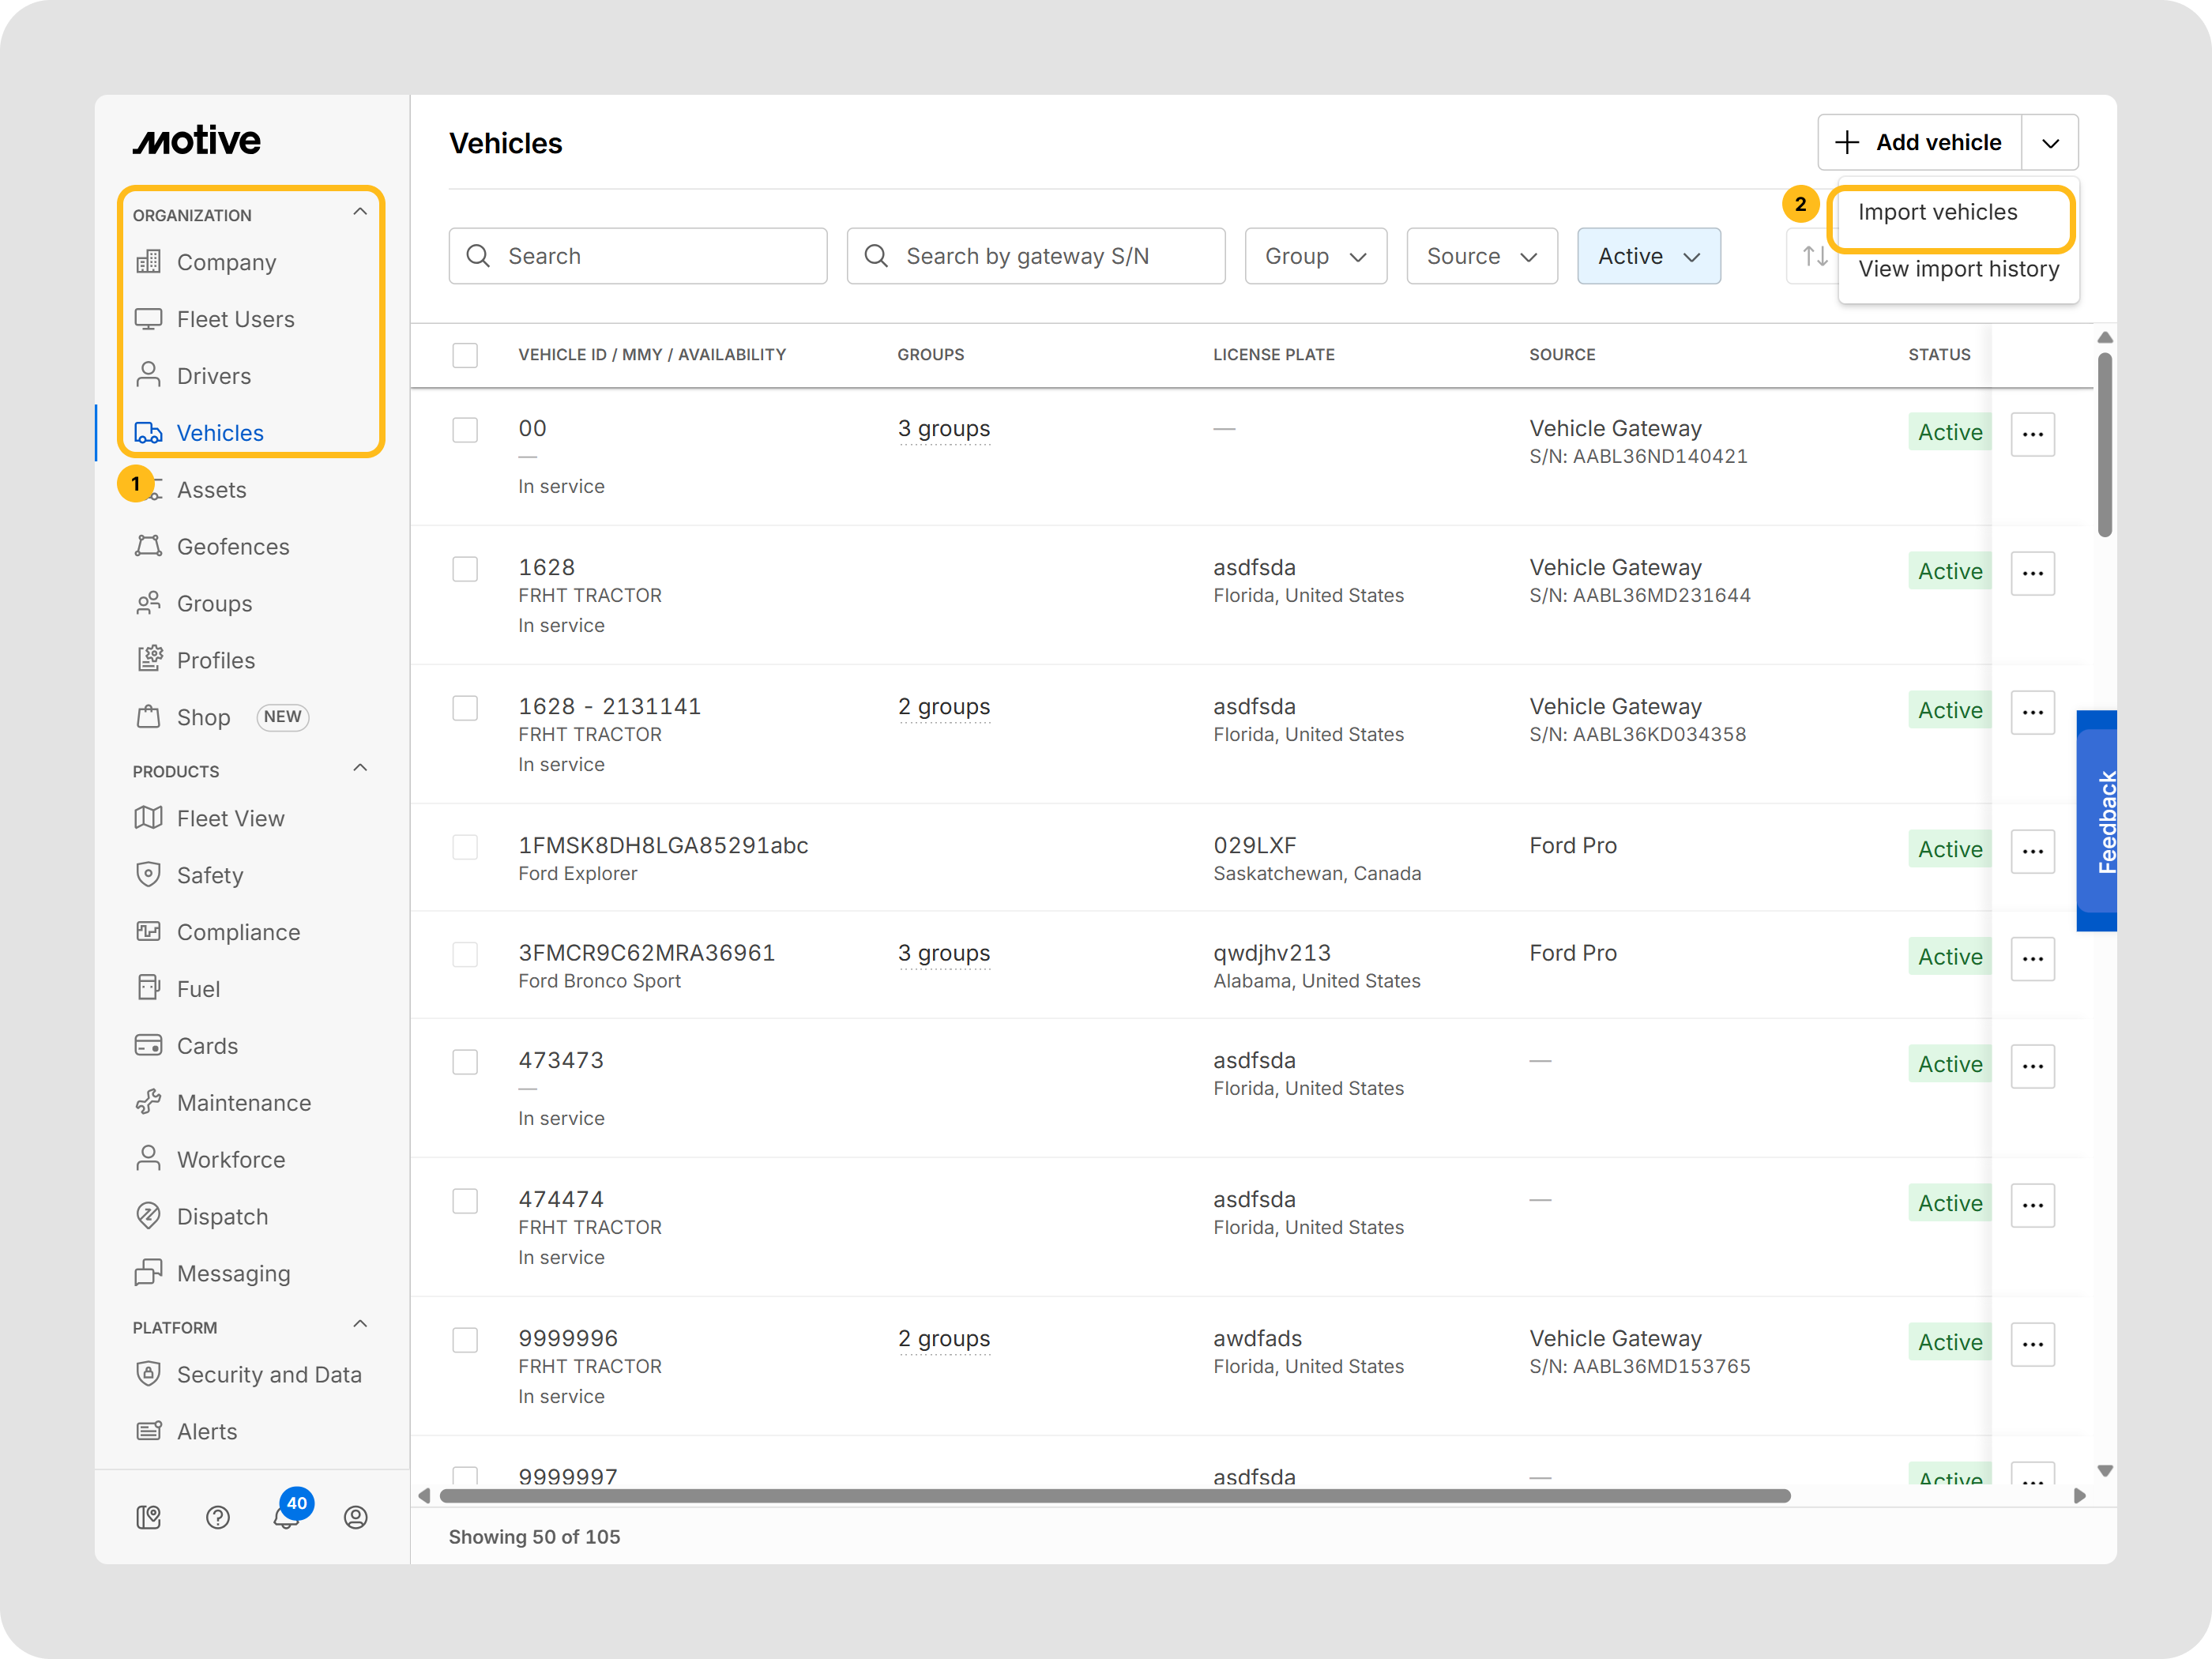Click the map book icon in the bottom bar
Screen dimensions: 2212x1659
tap(148, 1517)
